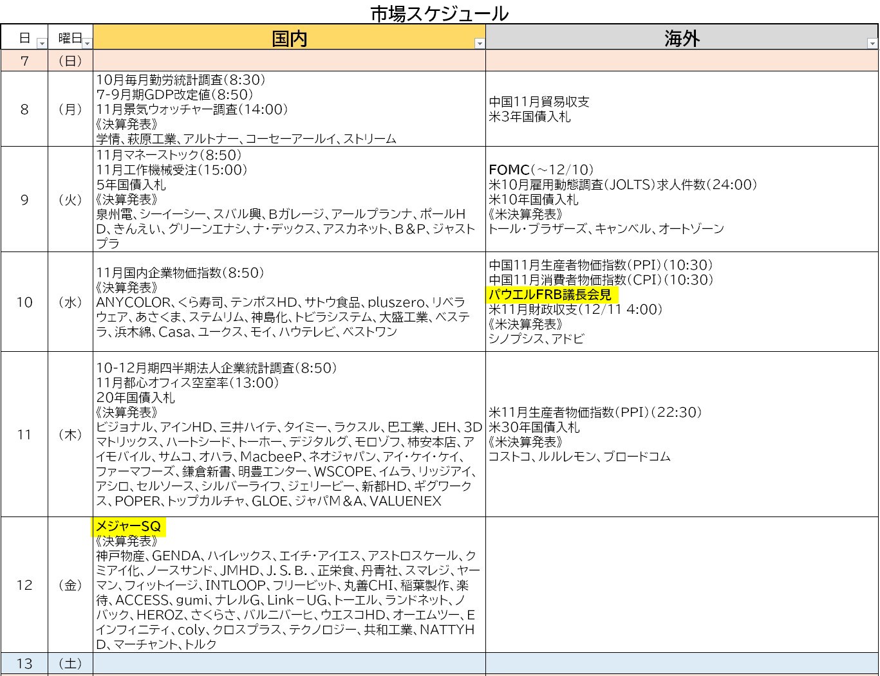This screenshot has height=676, width=880.
Task: Click the (木) weekday cell
Action: point(70,435)
